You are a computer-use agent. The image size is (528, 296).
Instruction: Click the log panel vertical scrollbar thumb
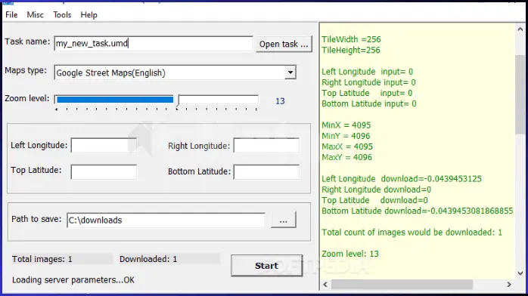point(520,94)
